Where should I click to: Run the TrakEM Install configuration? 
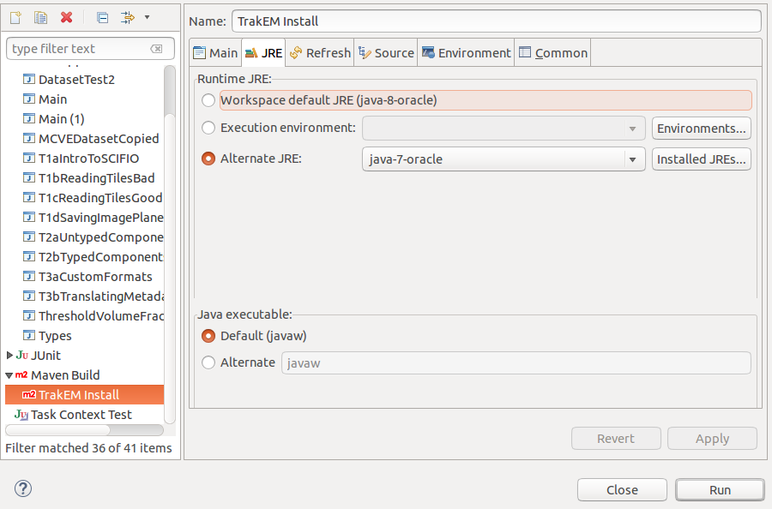coord(719,489)
